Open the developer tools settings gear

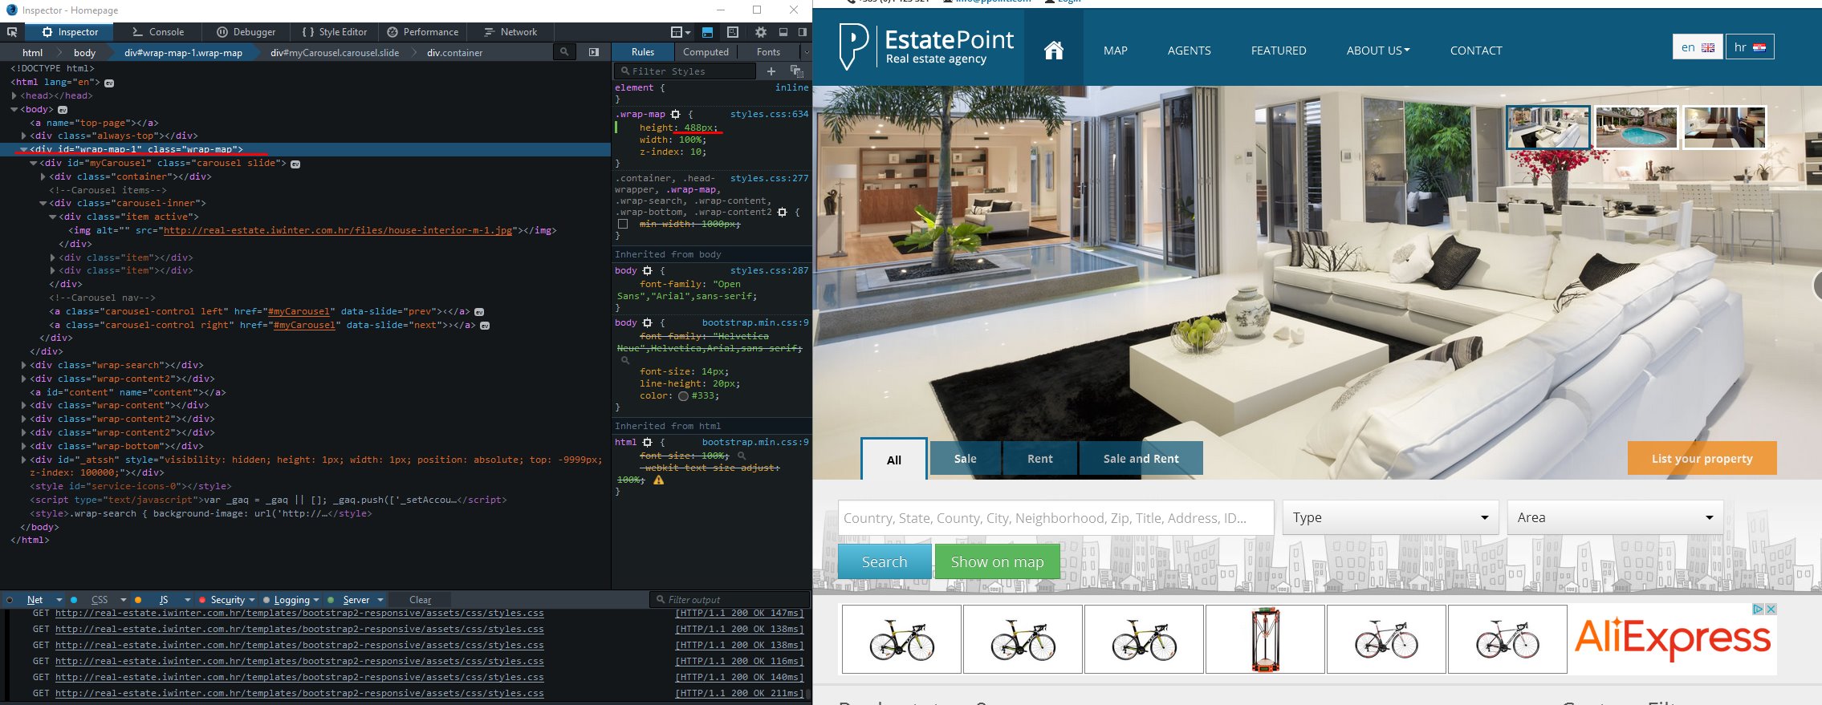tap(761, 32)
